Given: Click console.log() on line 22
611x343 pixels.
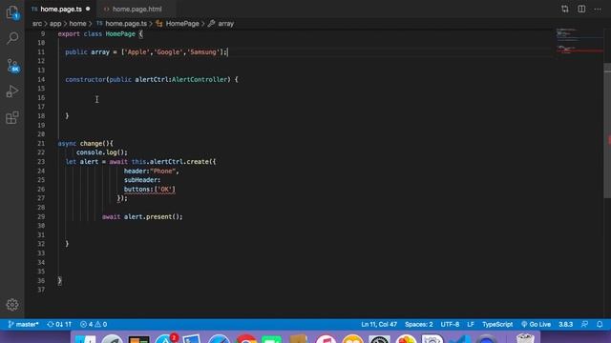Looking at the screenshot, I should tap(102, 152).
